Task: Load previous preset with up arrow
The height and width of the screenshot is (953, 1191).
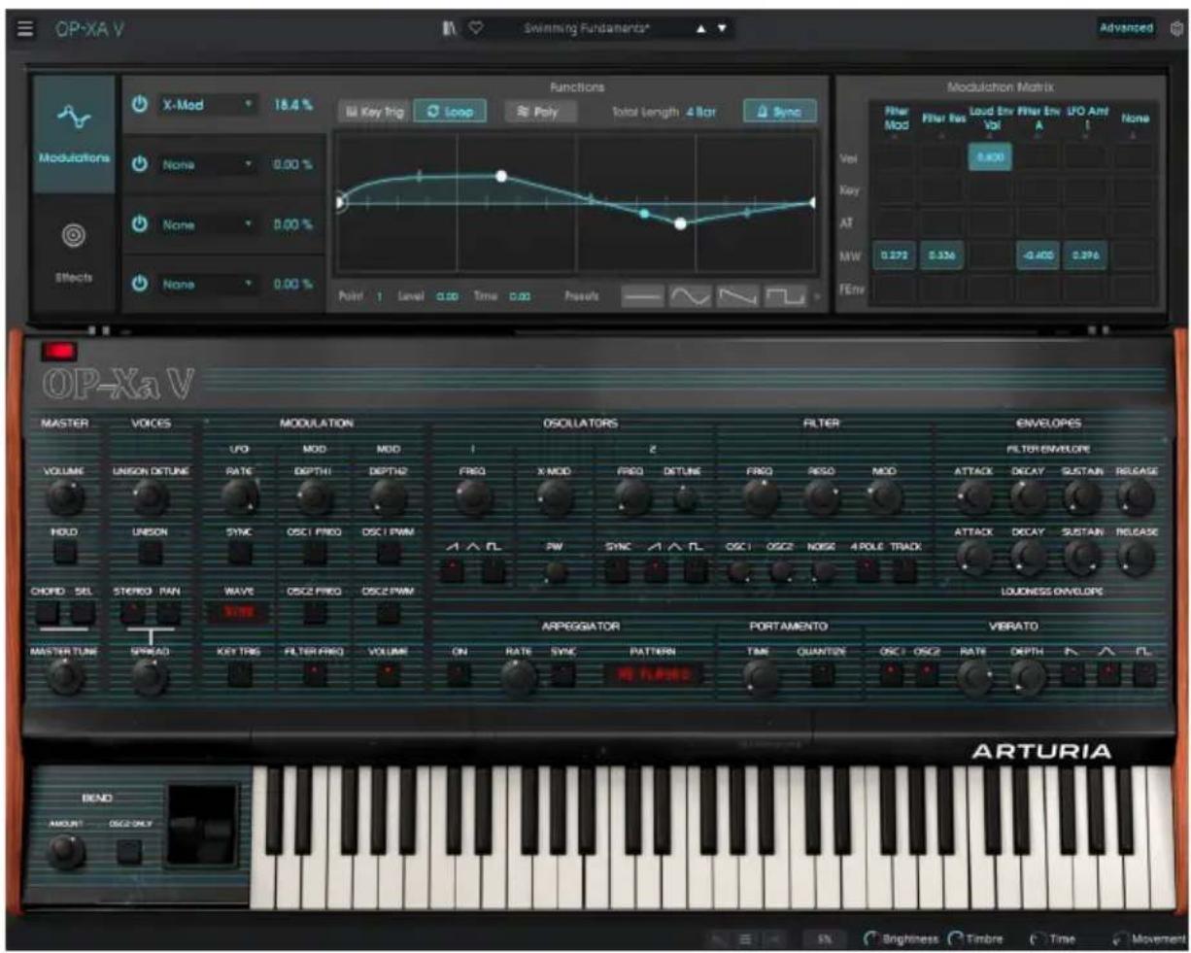Action: click(700, 29)
